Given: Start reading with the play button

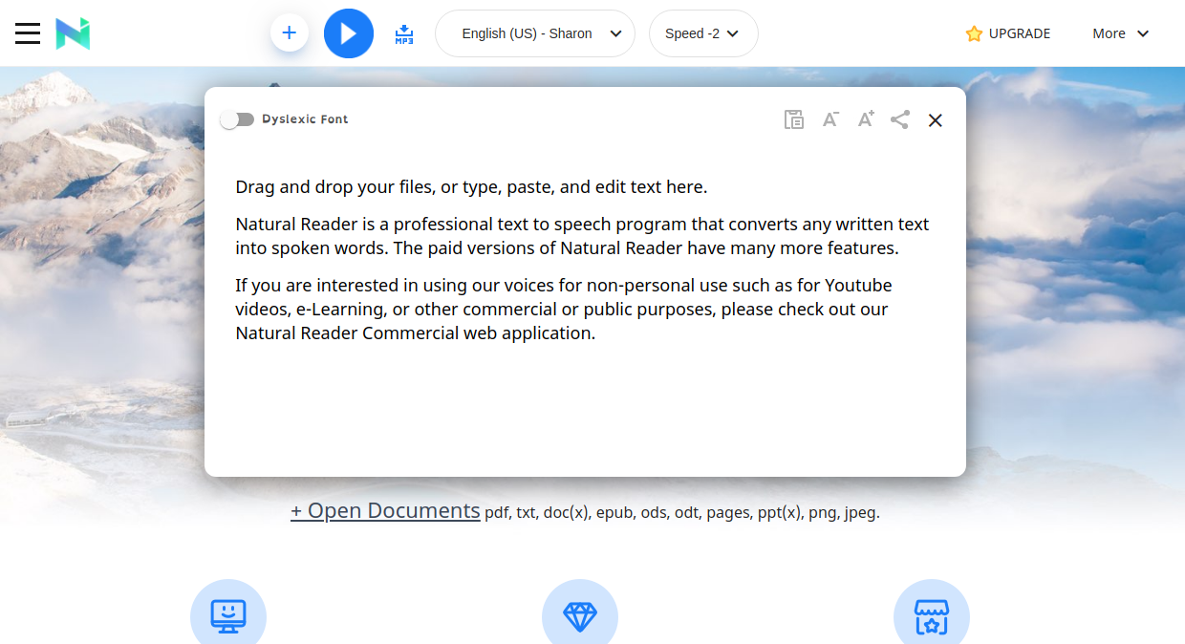Looking at the screenshot, I should [x=349, y=33].
